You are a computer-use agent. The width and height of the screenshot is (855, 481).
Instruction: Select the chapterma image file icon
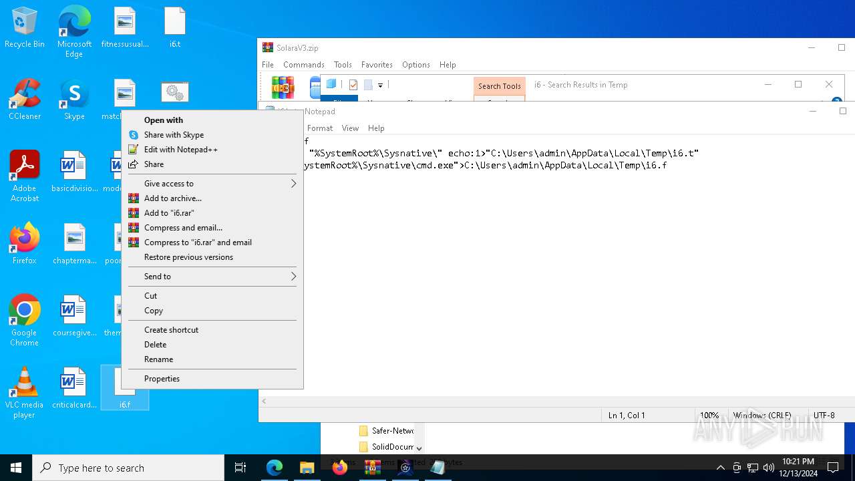74,245
